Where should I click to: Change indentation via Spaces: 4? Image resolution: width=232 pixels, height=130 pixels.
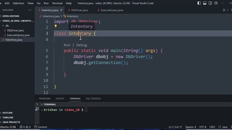pos(191,127)
